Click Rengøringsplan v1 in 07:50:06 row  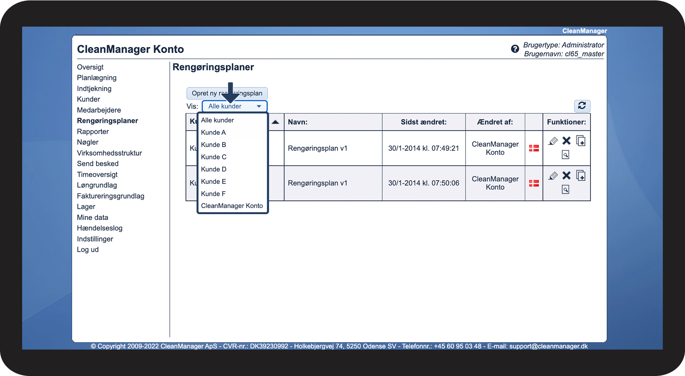(x=317, y=183)
